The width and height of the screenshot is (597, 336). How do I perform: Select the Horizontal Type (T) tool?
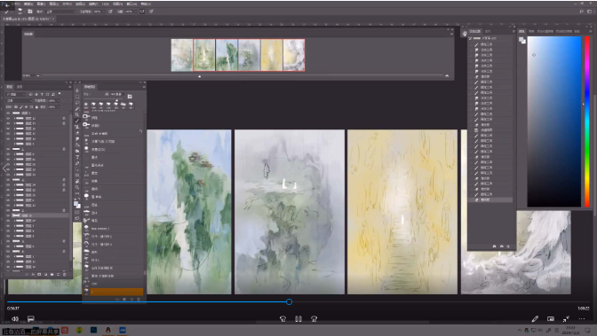click(x=77, y=157)
